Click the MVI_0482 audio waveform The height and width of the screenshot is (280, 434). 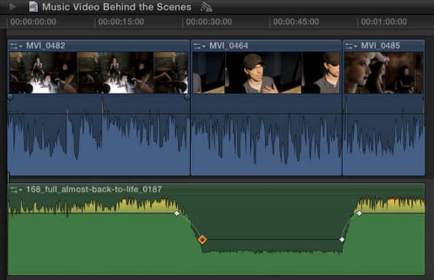pos(99,137)
